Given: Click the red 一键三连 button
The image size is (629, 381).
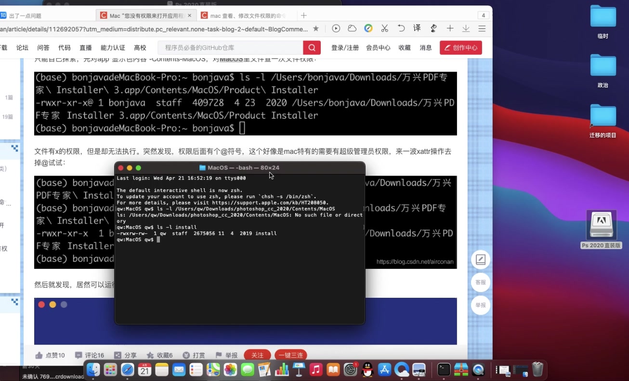Looking at the screenshot, I should pos(291,356).
